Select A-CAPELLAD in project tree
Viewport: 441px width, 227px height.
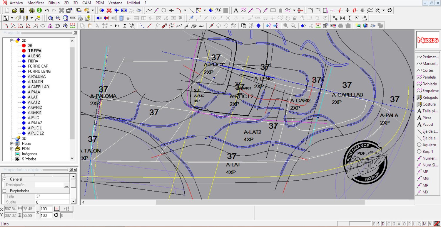[38, 87]
